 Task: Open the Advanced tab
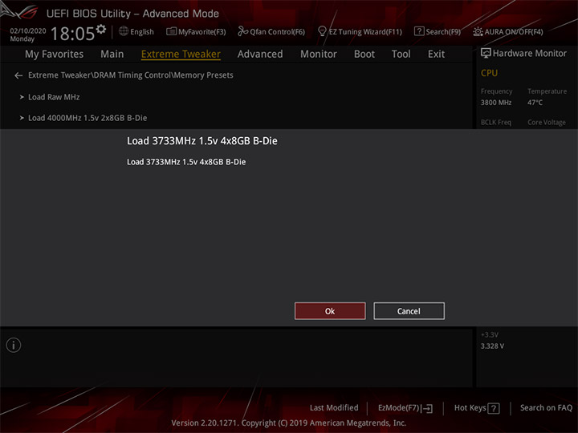coord(260,55)
